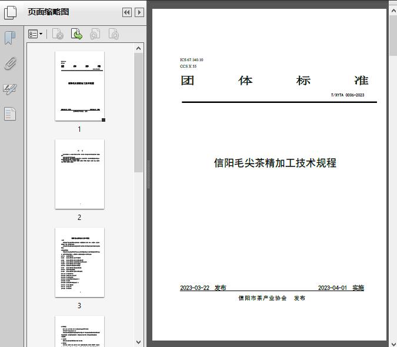
Task: Click the 页面缩略图 panel title
Action: (48, 12)
